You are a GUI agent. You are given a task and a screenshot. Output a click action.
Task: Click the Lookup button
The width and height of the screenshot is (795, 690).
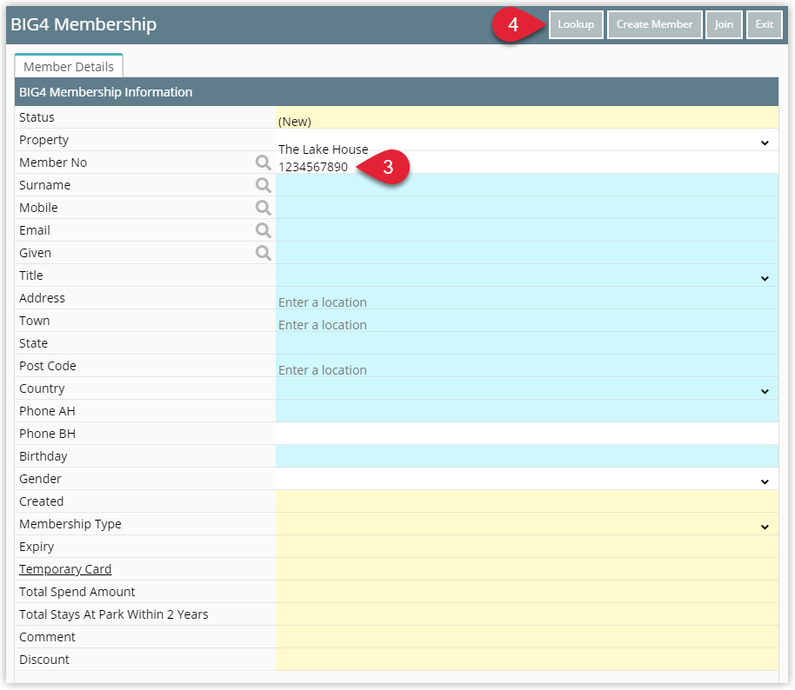(576, 24)
